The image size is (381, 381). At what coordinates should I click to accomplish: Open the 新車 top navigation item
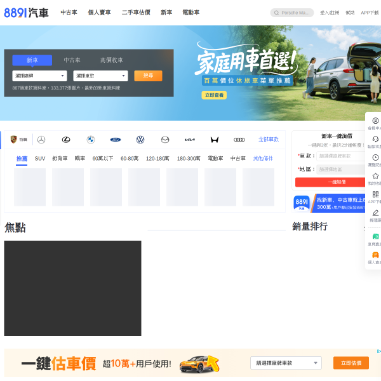[166, 13]
